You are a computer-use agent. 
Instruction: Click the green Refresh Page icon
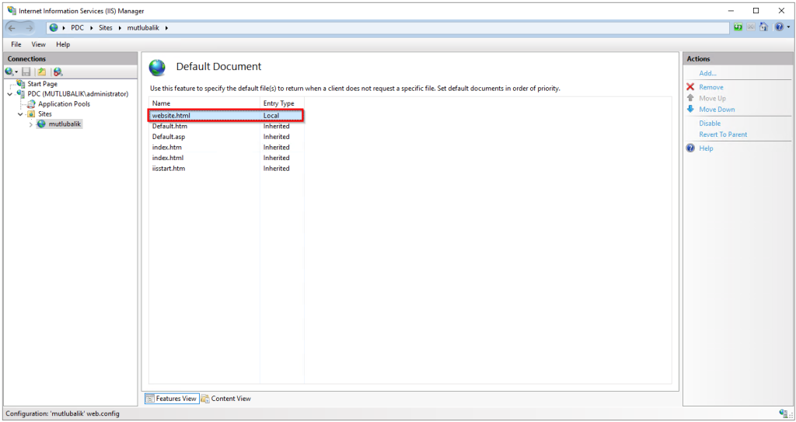[738, 27]
